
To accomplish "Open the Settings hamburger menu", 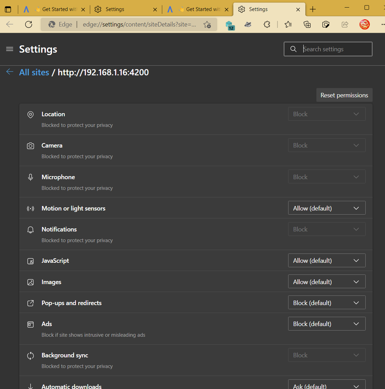I will pos(9,49).
